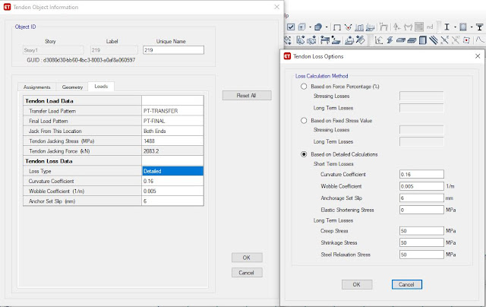Click the pencil and ruler edit icon
Screen dimensions: 486x307
(x=361, y=40)
